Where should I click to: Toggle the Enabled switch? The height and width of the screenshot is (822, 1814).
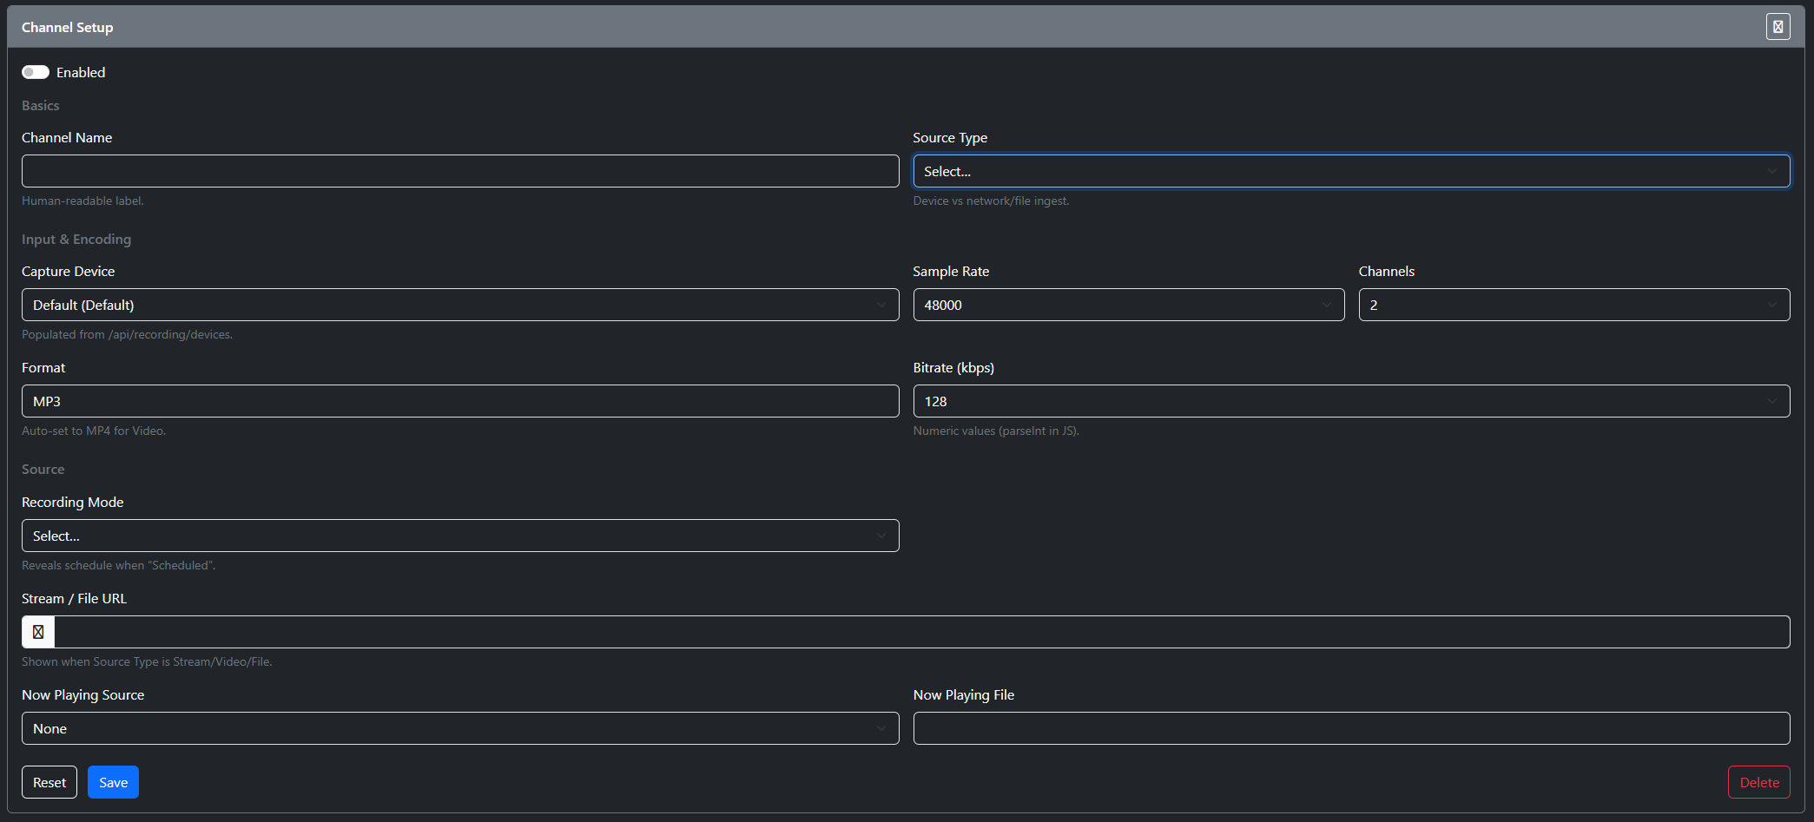(x=36, y=72)
